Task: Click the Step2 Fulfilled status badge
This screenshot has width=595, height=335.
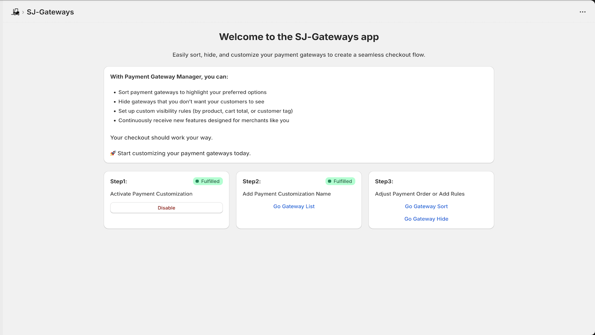Action: [340, 181]
